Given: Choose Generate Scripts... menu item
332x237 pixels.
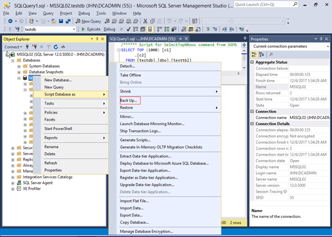Looking at the screenshot, I should tap(135, 140).
